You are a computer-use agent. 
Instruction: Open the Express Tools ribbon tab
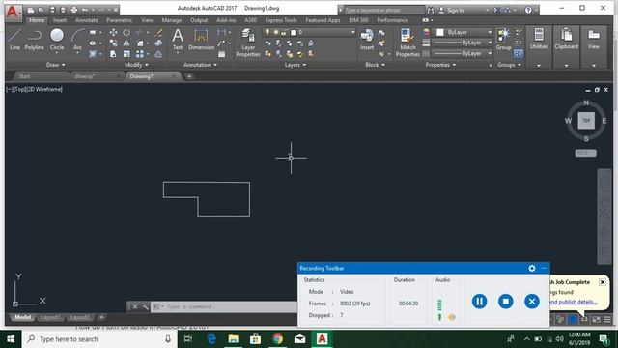click(281, 20)
